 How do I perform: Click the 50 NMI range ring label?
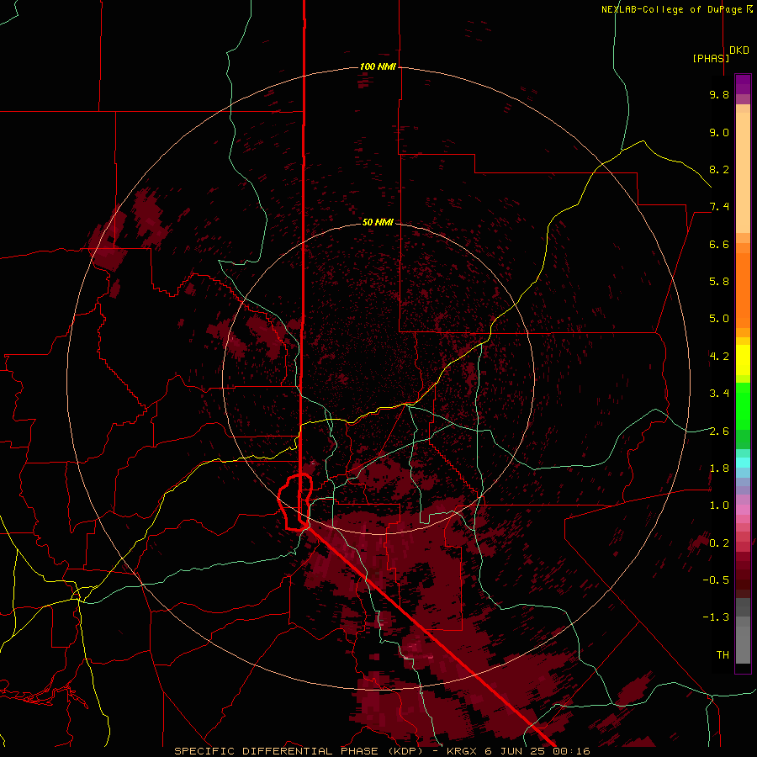click(378, 222)
